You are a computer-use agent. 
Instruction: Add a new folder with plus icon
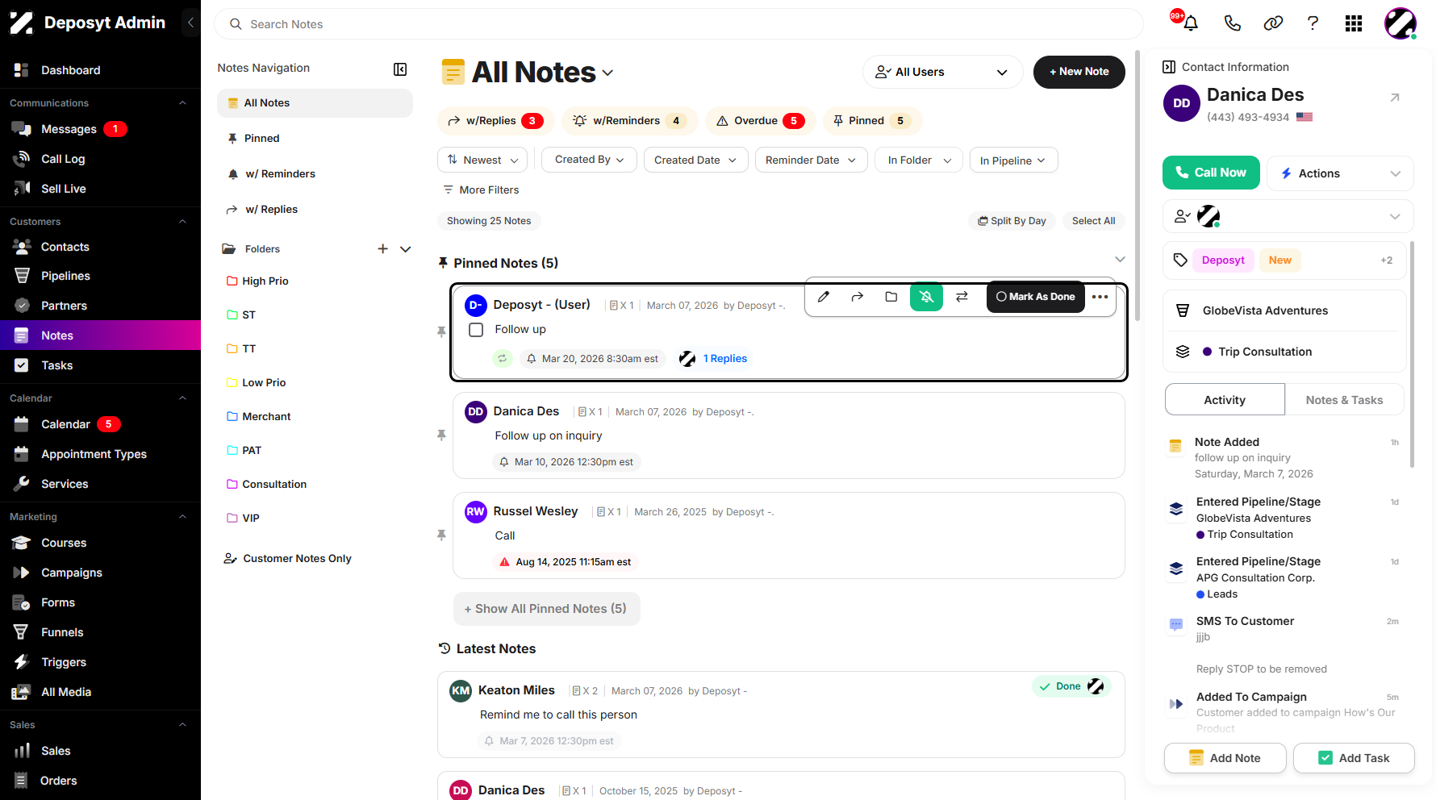point(382,249)
